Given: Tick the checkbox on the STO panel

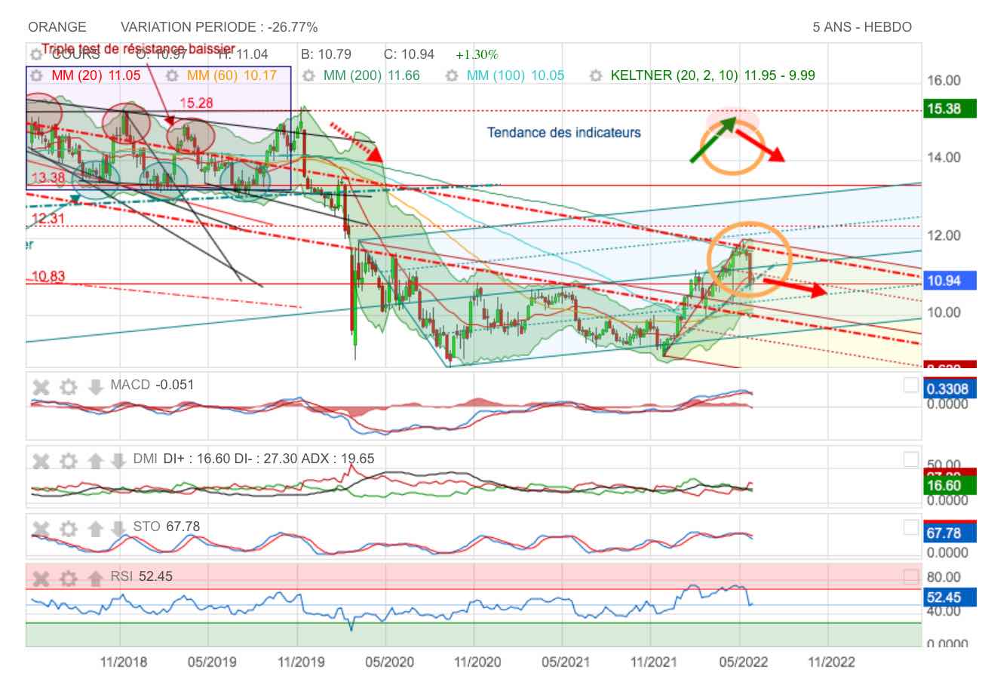Looking at the screenshot, I should point(910,527).
